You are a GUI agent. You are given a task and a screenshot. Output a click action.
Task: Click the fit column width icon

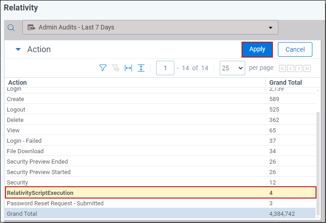point(128,68)
